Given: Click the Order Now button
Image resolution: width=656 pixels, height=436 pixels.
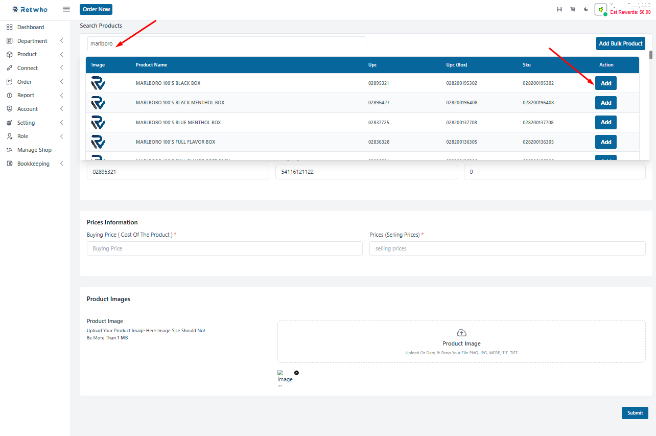Looking at the screenshot, I should point(96,9).
